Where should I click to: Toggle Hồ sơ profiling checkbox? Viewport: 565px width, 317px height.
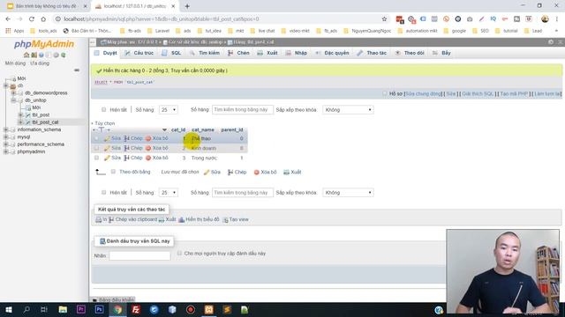[384, 93]
